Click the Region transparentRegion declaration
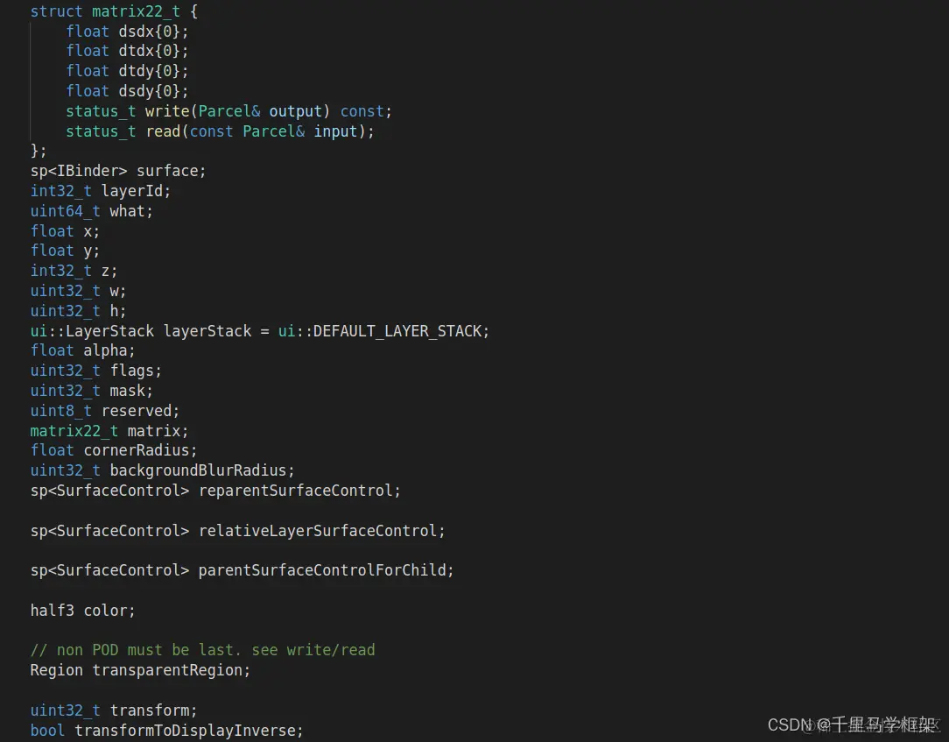The width and height of the screenshot is (949, 742). 140,670
